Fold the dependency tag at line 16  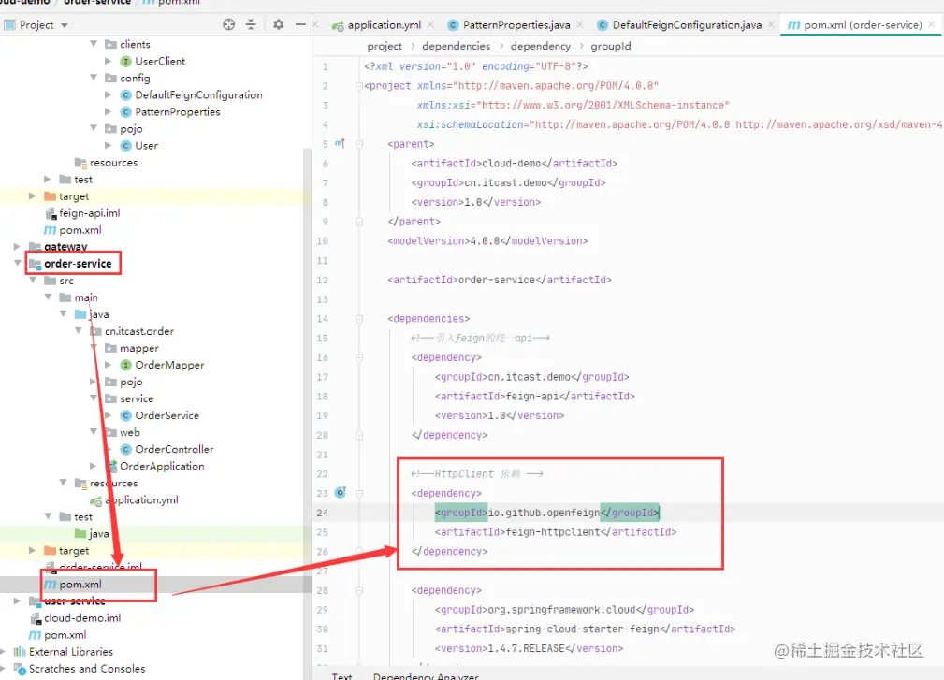click(x=359, y=358)
